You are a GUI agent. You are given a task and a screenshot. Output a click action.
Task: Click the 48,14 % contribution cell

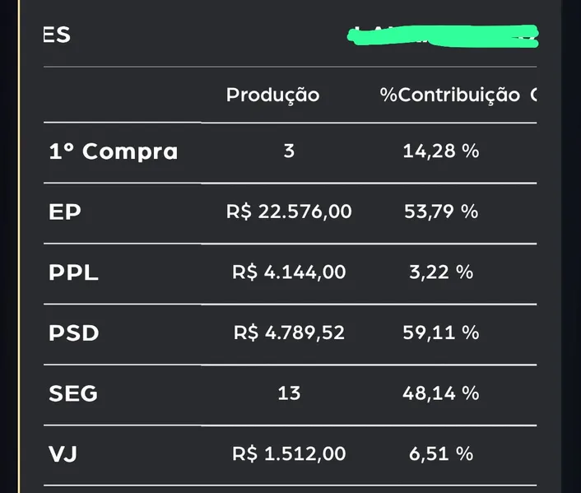(x=441, y=393)
